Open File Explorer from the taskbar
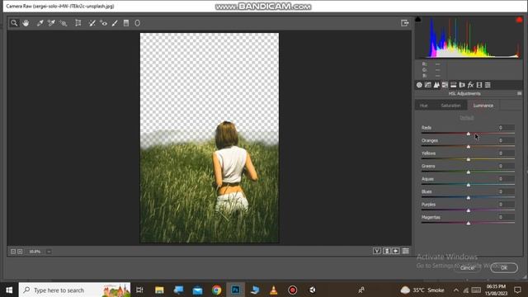 point(159,290)
